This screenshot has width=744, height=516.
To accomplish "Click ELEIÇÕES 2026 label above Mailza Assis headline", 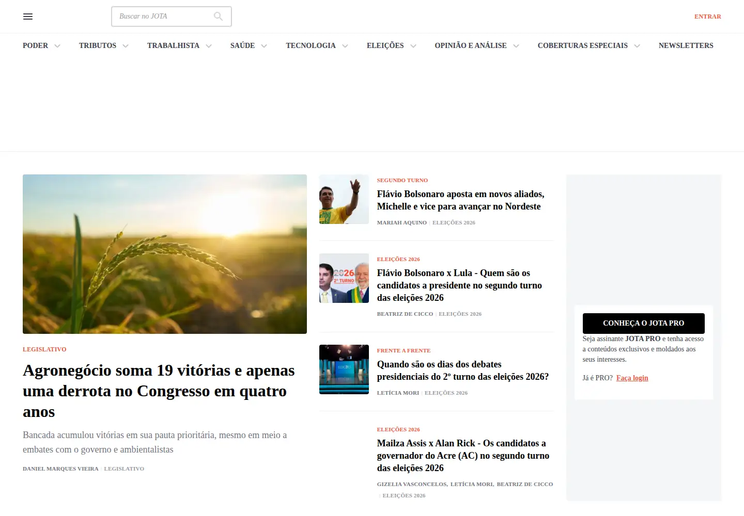I will pos(398,429).
